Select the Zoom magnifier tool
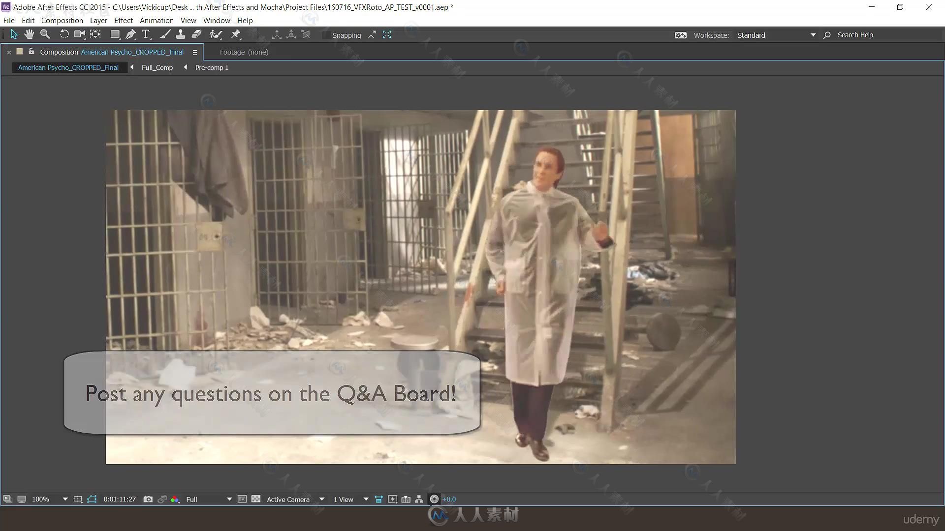This screenshot has width=945, height=531. 45,34
